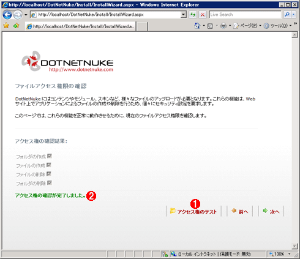Click the browser Forward arrow
Viewport: 300px width, 259px height.
coord(18,15)
